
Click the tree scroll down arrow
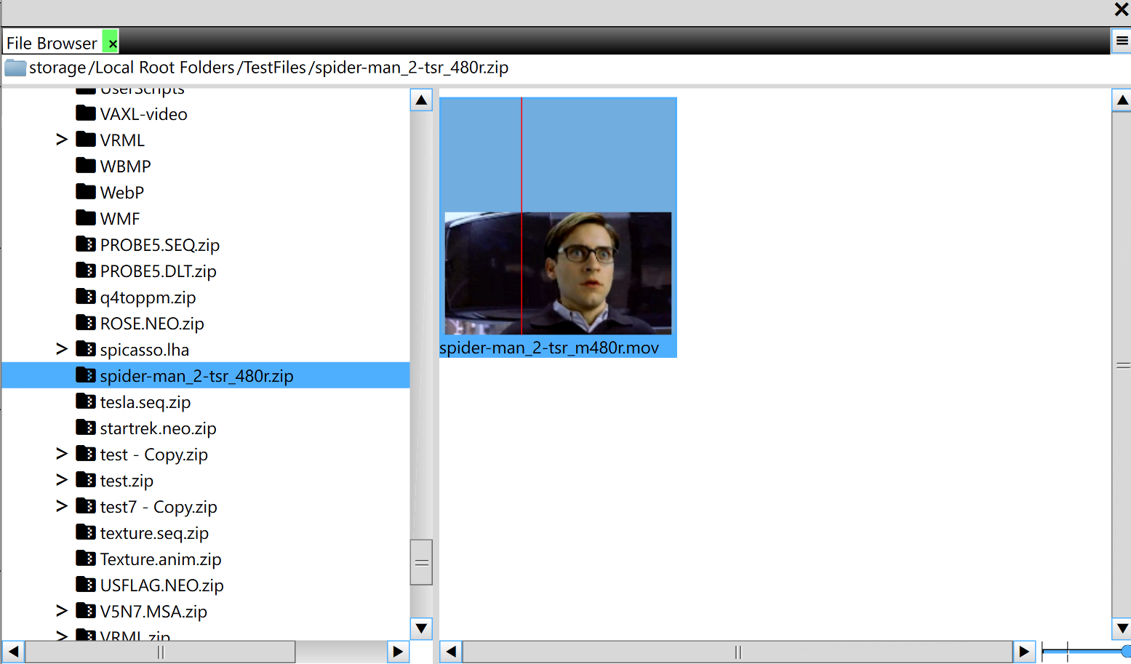421,628
